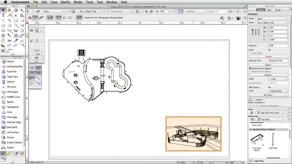Choose the 3D Locus tool

12,87
